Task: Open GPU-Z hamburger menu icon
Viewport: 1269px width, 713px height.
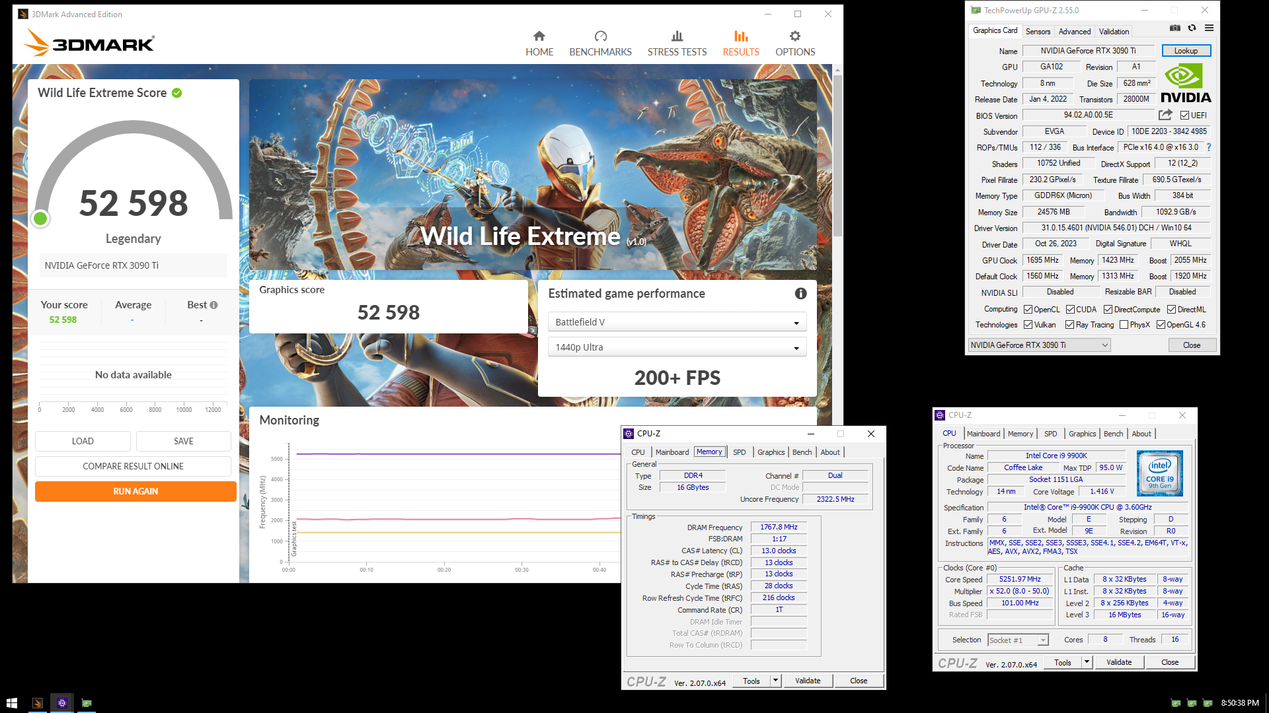Action: point(1209,28)
